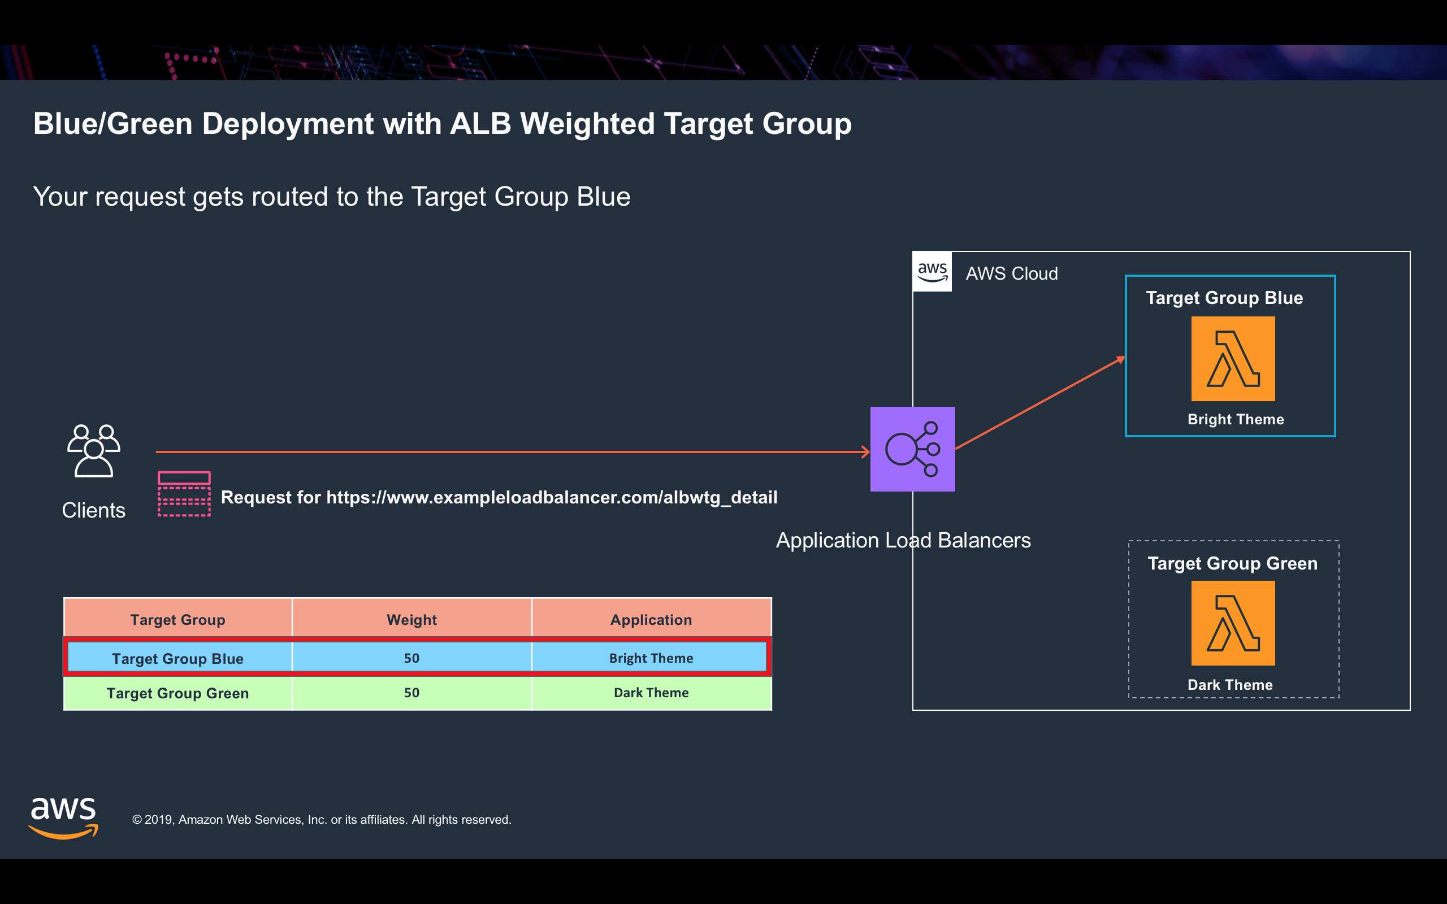Click the Dark Theme cell in the table

(651, 692)
